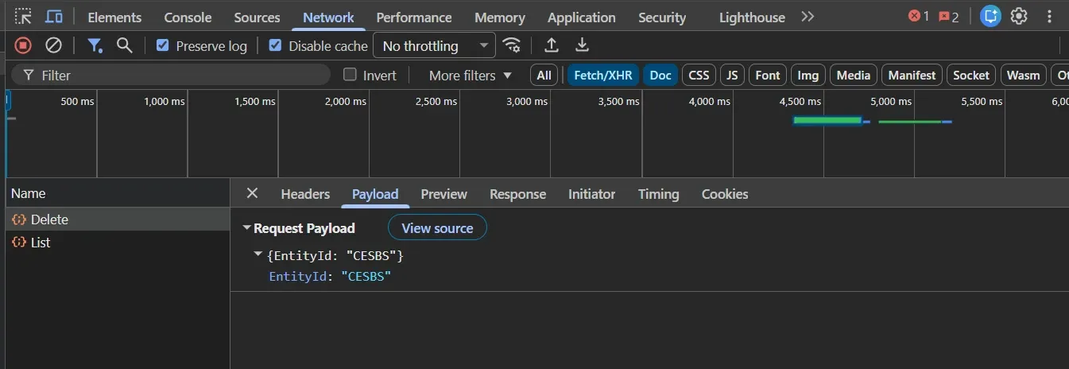
Task: Select the Payload detail tab
Action: tap(375, 194)
